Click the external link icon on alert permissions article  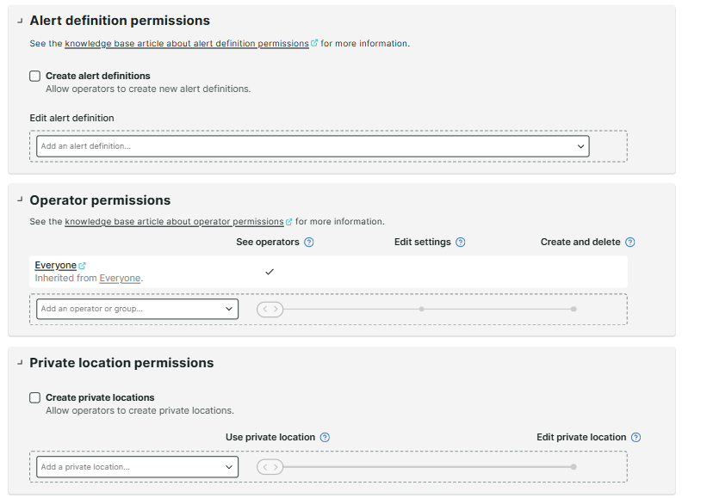click(313, 42)
